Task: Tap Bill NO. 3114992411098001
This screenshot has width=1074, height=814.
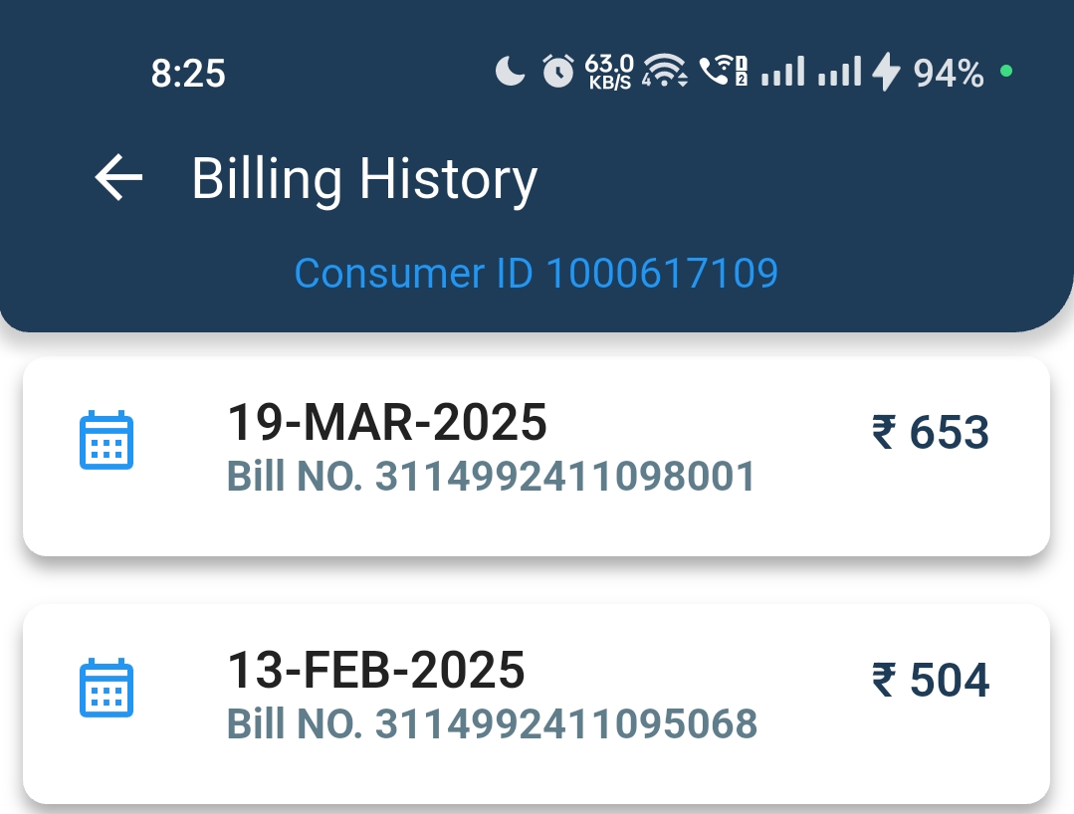Action: (491, 476)
